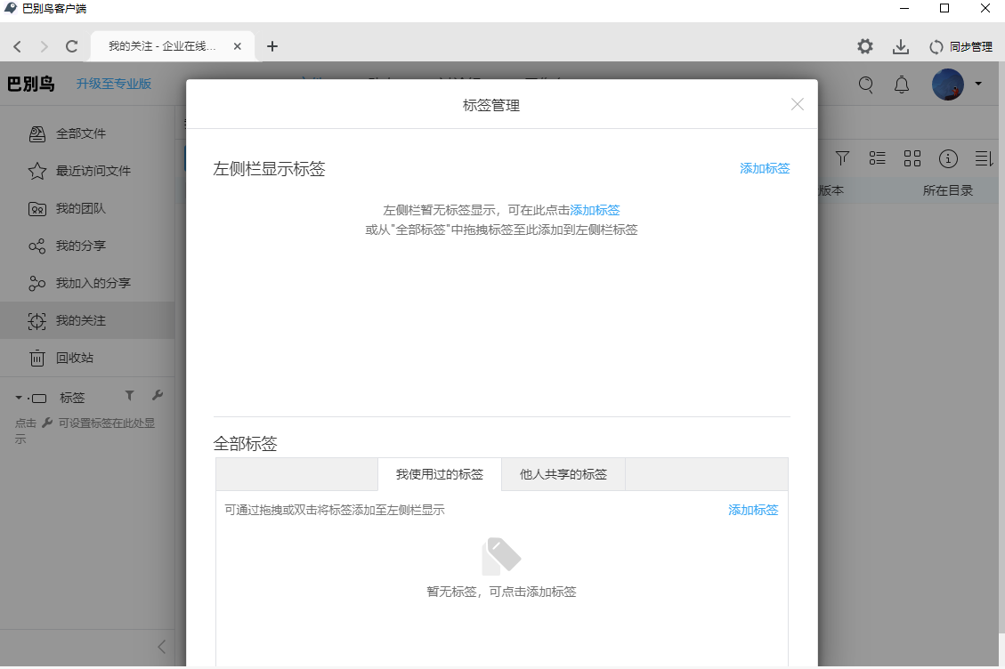
Task: Click the 巴别鸟 logo
Action: [31, 84]
